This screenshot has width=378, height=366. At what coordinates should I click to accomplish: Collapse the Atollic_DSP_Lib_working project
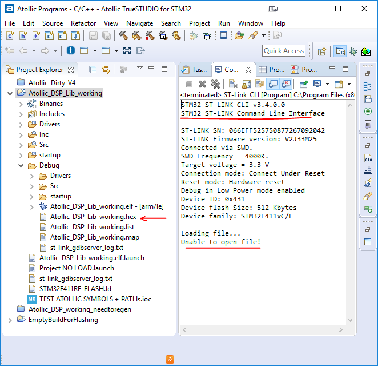point(10,93)
